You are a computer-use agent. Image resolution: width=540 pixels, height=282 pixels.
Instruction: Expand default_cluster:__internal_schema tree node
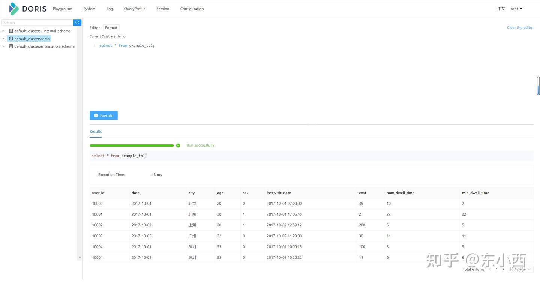pyautogui.click(x=3, y=31)
